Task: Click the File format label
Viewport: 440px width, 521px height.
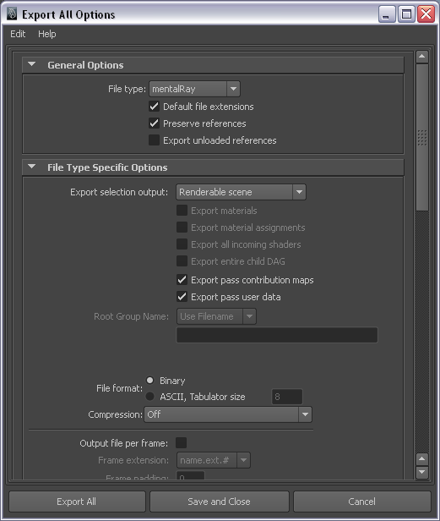Action: click(x=119, y=388)
